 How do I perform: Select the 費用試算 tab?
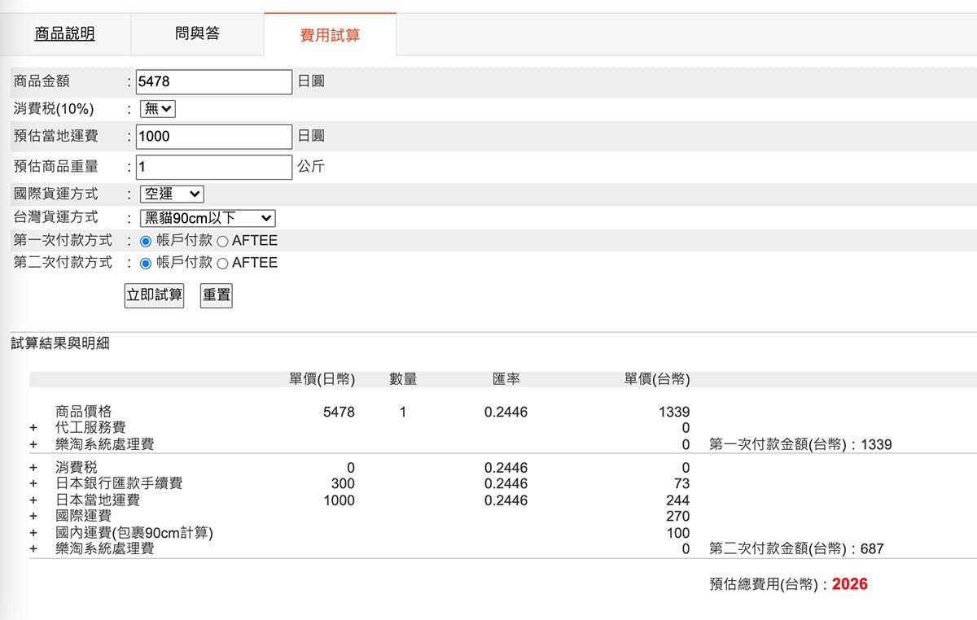(330, 35)
